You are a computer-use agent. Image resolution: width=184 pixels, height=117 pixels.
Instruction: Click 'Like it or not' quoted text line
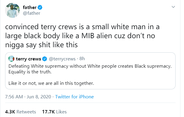51,83
